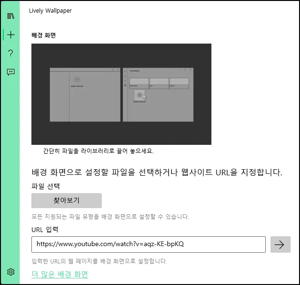Open the feedback chat bubble icon

click(x=11, y=72)
